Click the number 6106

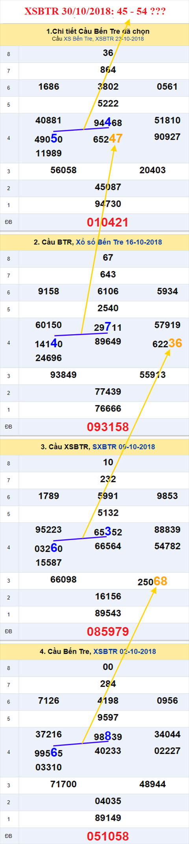point(108,291)
